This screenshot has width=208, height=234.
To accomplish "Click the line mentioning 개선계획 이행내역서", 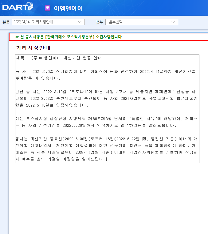I will click(105, 146).
